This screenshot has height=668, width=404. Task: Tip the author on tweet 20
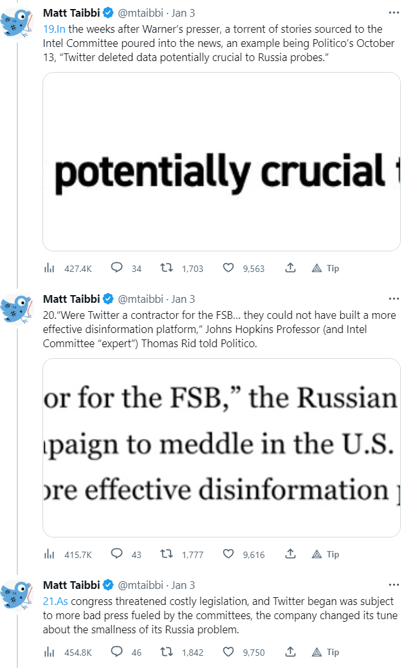[x=326, y=554]
